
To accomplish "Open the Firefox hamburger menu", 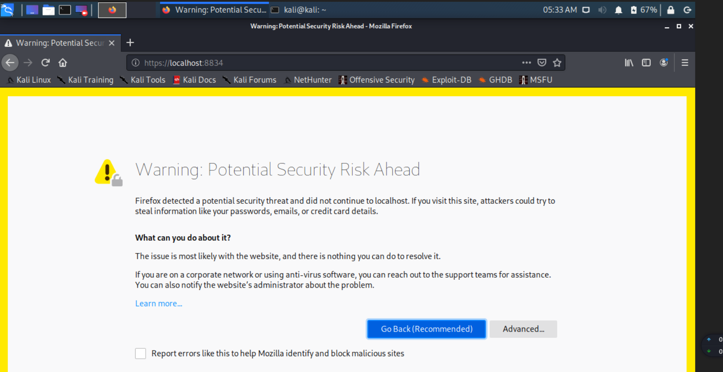I will pos(685,63).
